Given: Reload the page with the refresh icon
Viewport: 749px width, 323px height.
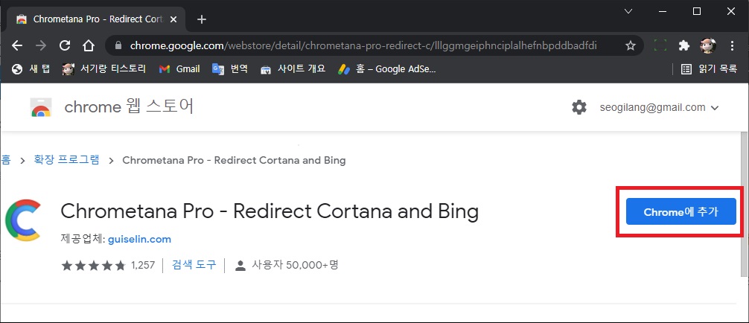Looking at the screenshot, I should (65, 46).
